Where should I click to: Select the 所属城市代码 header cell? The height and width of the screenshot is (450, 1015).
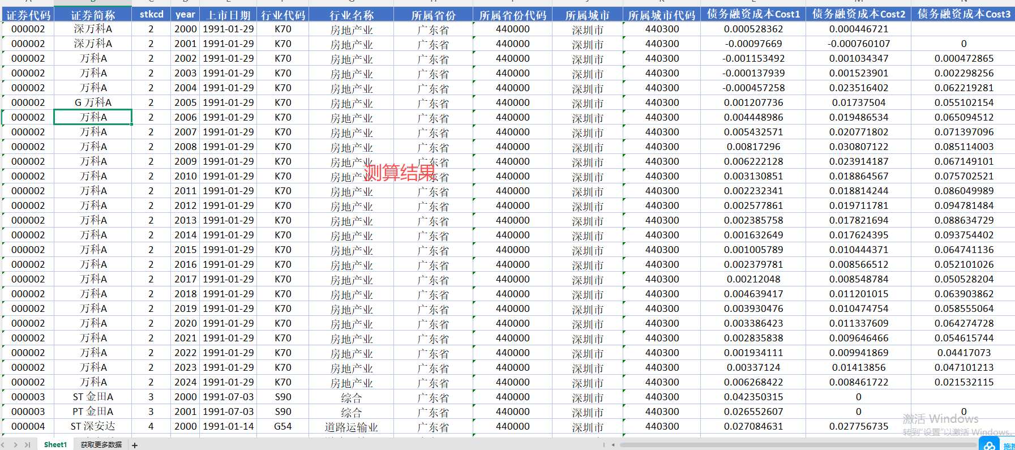[662, 15]
